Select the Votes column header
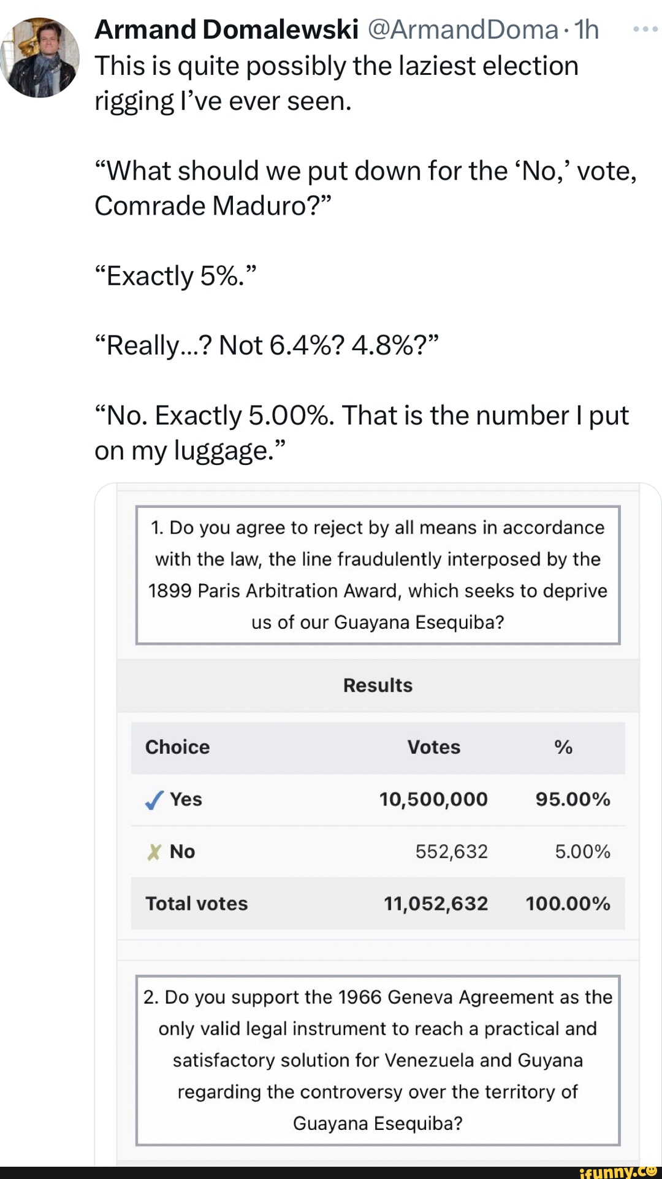 pyautogui.click(x=433, y=747)
